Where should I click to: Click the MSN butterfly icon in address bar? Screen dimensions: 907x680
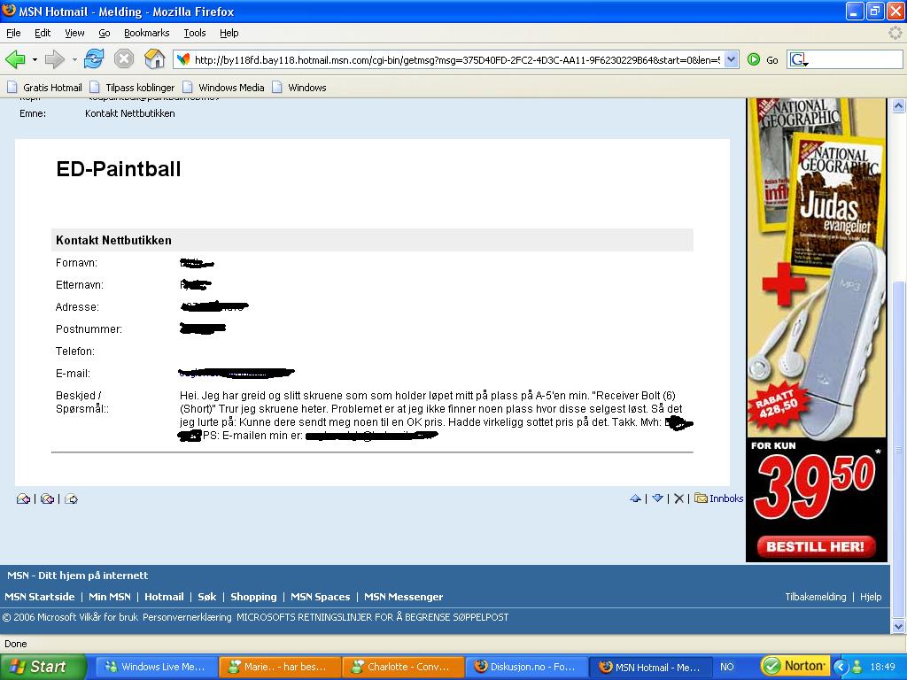(x=183, y=59)
